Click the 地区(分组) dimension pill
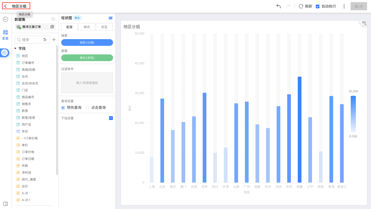 (x=87, y=42)
